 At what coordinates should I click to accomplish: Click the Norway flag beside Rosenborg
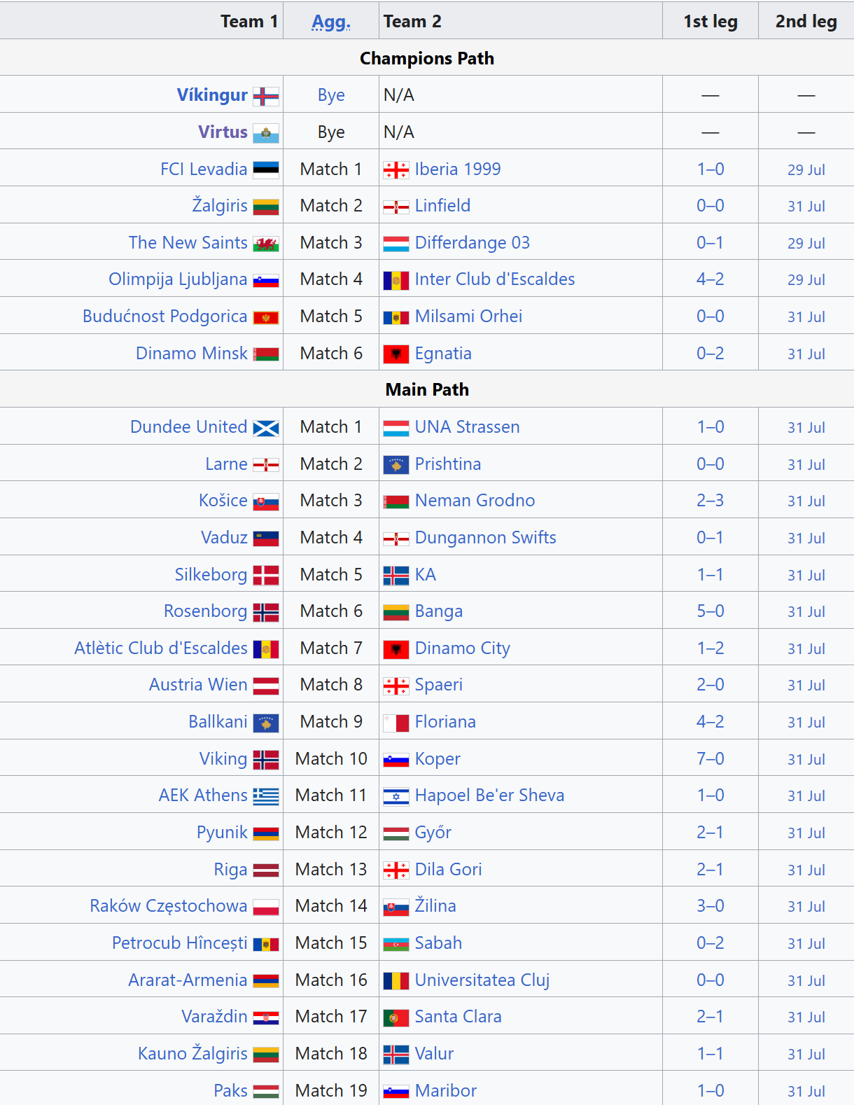tap(266, 612)
